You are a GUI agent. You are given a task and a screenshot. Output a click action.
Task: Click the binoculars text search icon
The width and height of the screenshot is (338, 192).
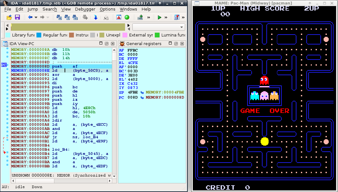click(x=67, y=18)
